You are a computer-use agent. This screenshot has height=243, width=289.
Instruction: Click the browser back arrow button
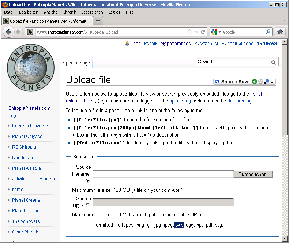(9, 32)
